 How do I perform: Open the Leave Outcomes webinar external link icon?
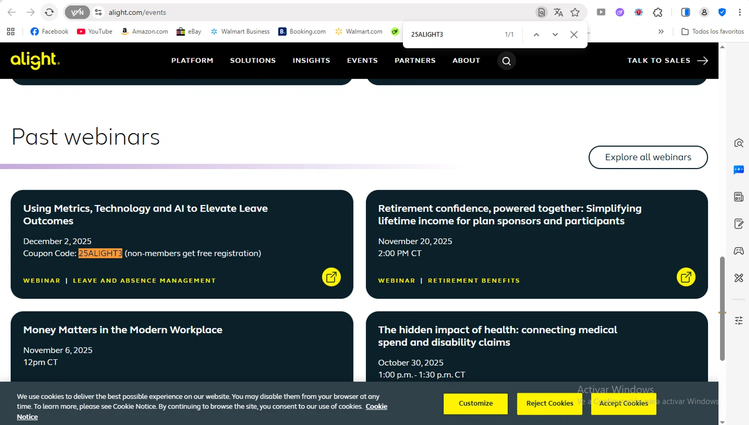pyautogui.click(x=331, y=277)
